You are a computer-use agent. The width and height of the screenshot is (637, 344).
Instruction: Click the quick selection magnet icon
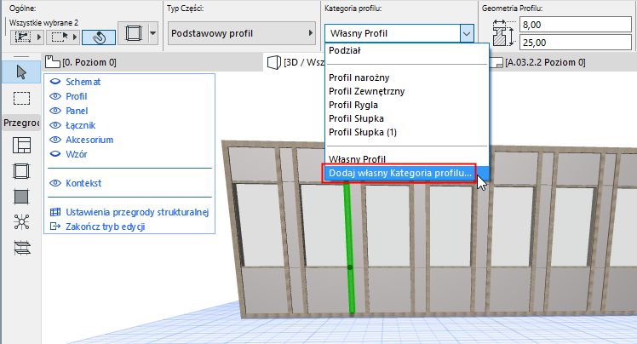coord(99,37)
